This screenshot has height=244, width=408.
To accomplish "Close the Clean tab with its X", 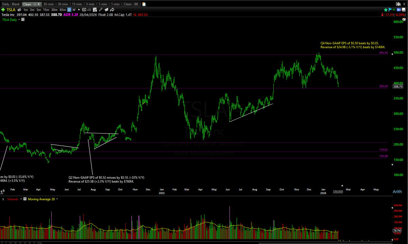I will click(38, 4).
